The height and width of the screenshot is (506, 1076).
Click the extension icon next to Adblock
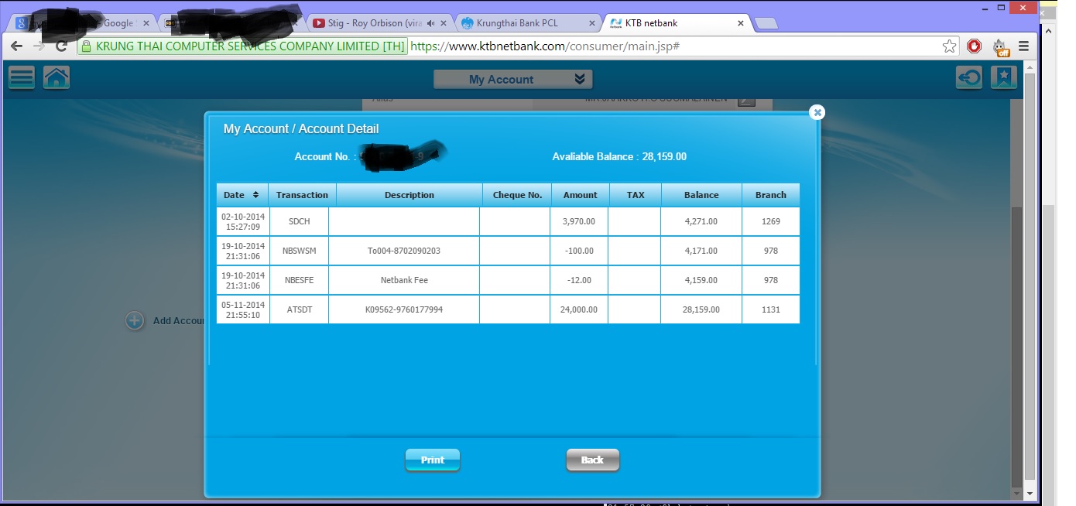click(1002, 47)
